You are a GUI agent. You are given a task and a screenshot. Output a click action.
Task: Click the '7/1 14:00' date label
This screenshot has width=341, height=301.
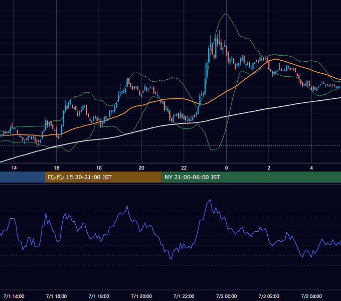pyautogui.click(x=14, y=296)
